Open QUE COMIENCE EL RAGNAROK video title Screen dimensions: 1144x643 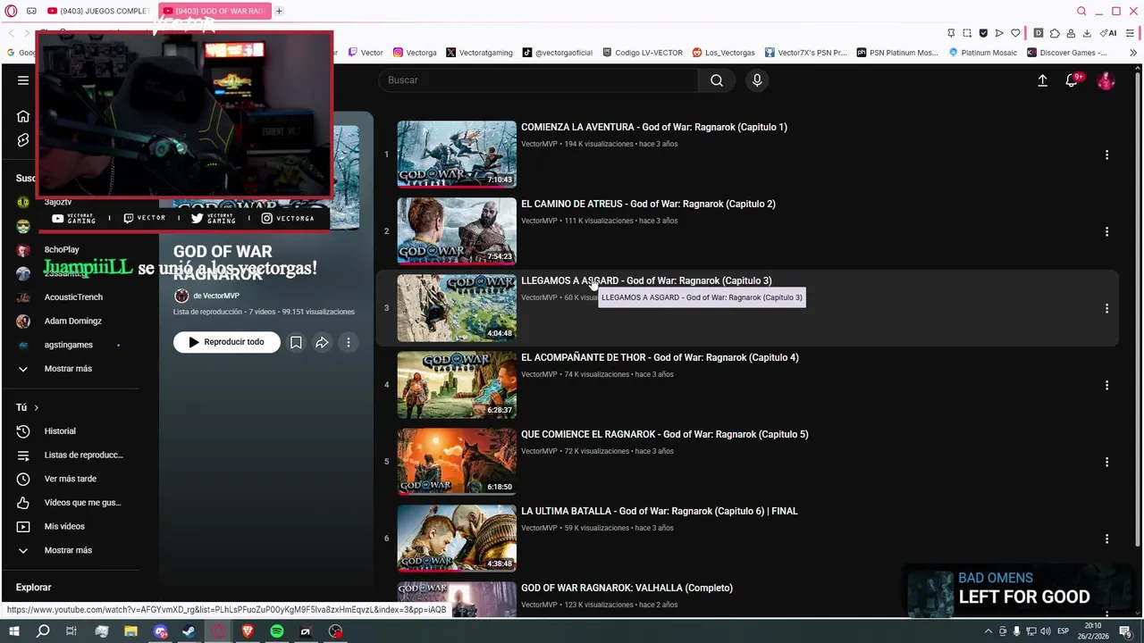(x=664, y=434)
